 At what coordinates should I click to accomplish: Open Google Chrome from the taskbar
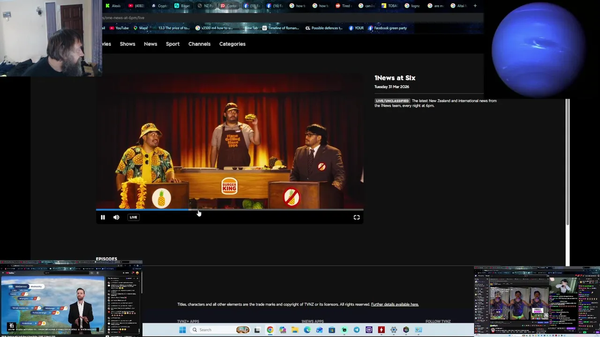click(x=270, y=330)
